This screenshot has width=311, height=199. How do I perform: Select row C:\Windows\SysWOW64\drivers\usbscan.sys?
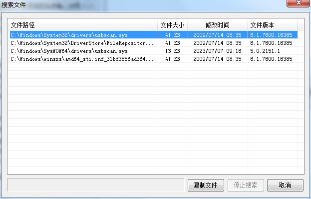tap(154, 51)
